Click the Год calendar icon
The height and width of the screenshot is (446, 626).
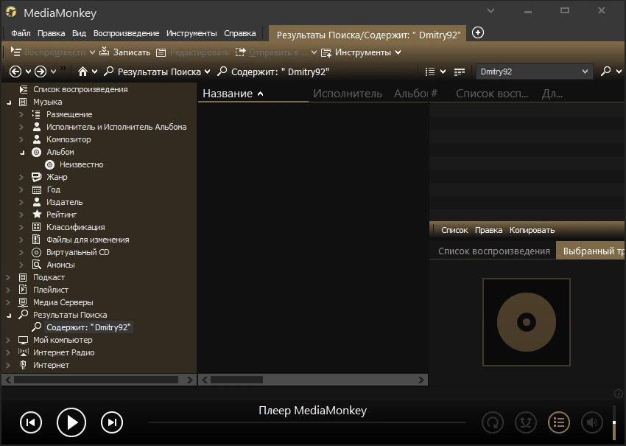[x=36, y=189]
